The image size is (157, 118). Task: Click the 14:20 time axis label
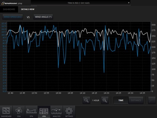[106, 93]
